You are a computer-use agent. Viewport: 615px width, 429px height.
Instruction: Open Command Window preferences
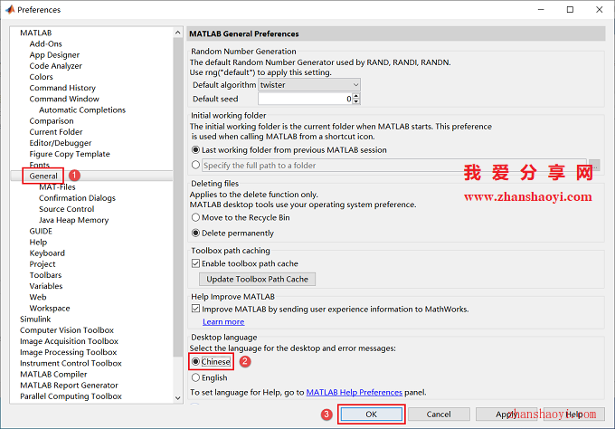pyautogui.click(x=64, y=99)
